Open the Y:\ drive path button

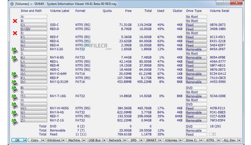pyautogui.click(x=34, y=116)
